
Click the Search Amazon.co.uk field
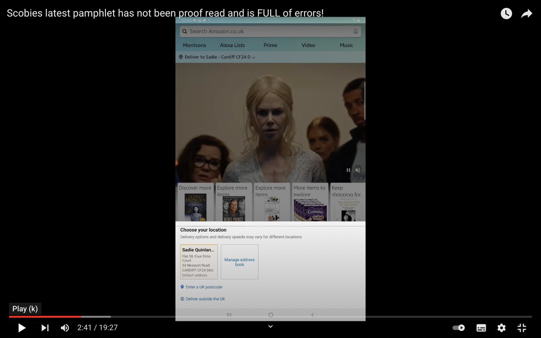tap(270, 32)
